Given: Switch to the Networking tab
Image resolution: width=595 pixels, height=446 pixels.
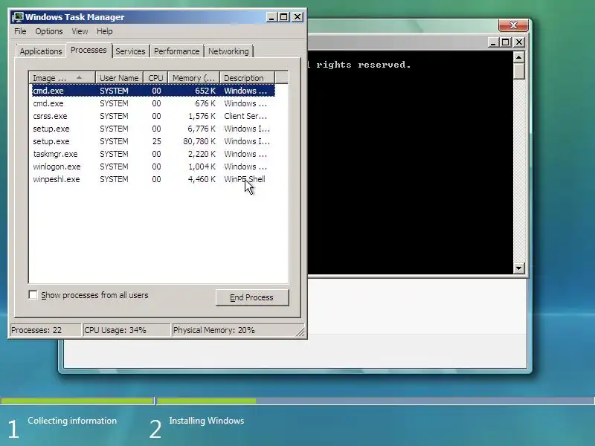Looking at the screenshot, I should [228, 51].
